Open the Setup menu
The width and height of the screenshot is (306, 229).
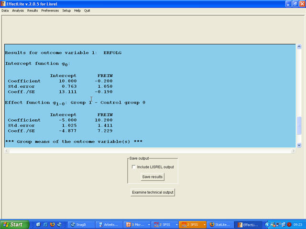(66, 10)
